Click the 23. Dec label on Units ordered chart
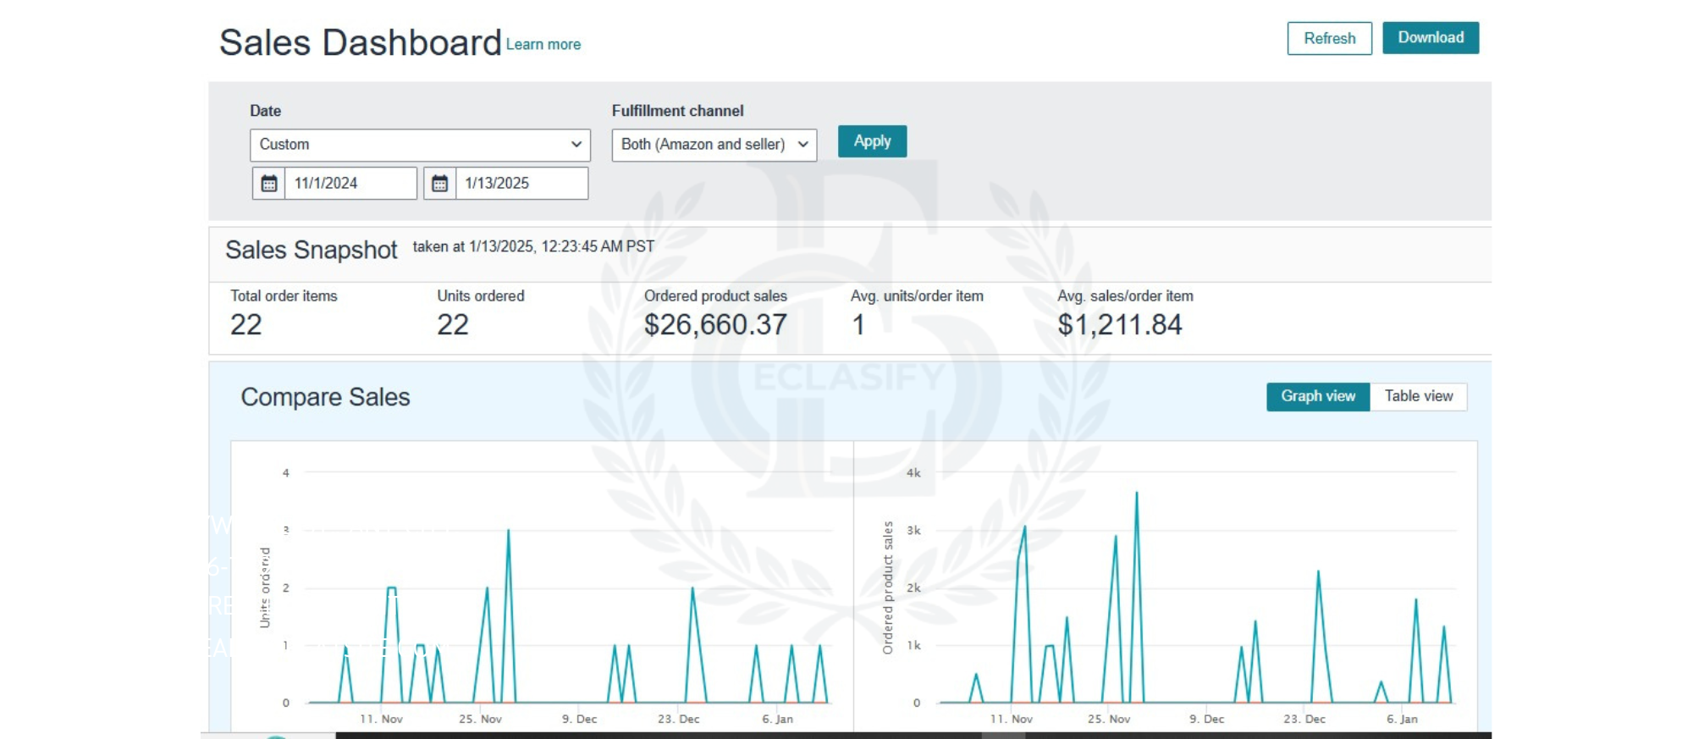Image resolution: width=1693 pixels, height=739 pixels. 678,719
